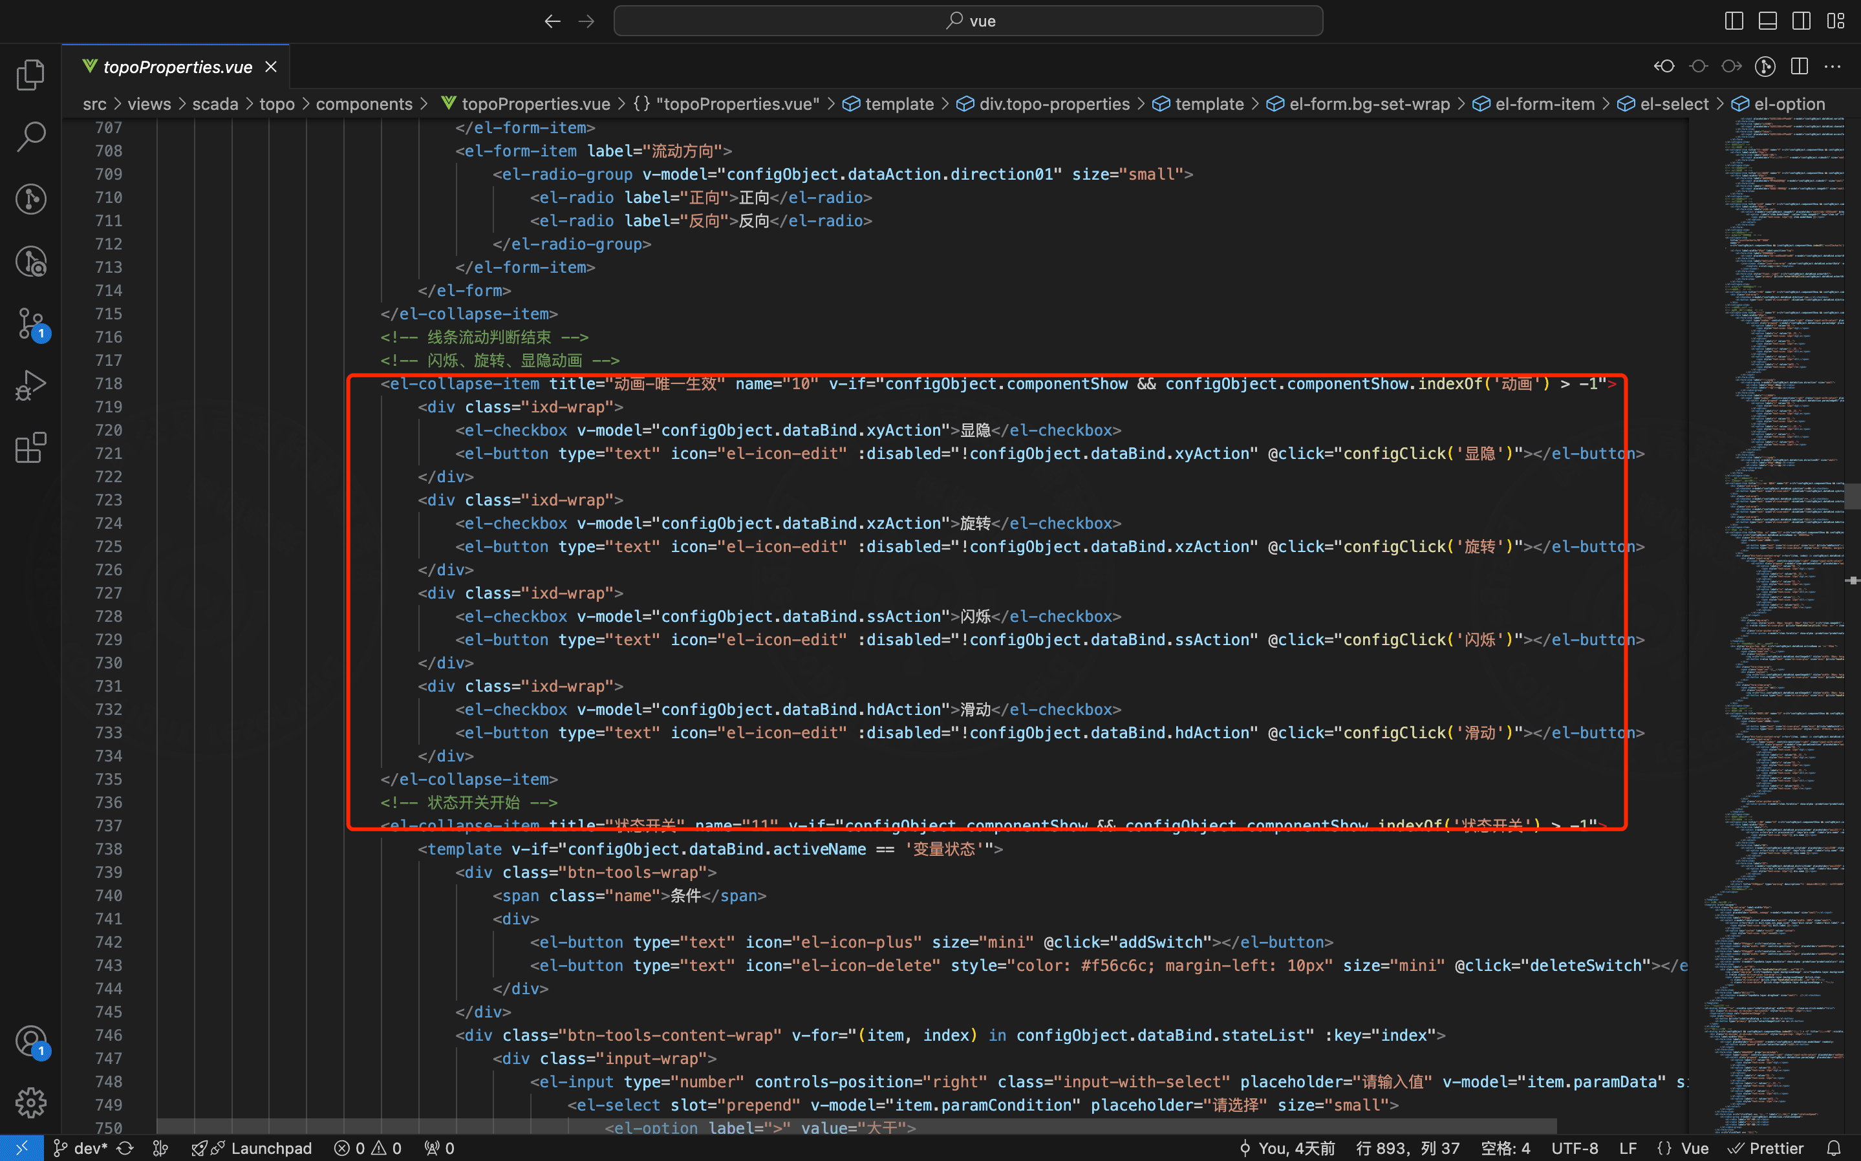Click addSwitch handler on line 742
The image size is (1861, 1161).
tap(1160, 942)
